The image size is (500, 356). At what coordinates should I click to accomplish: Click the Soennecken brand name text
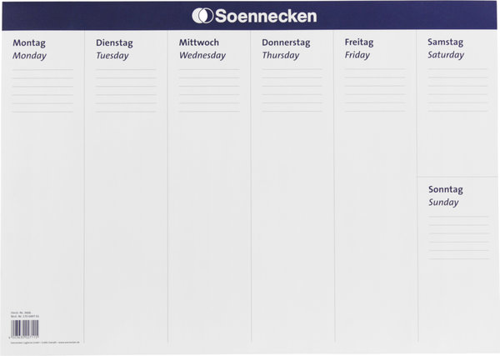(x=267, y=16)
